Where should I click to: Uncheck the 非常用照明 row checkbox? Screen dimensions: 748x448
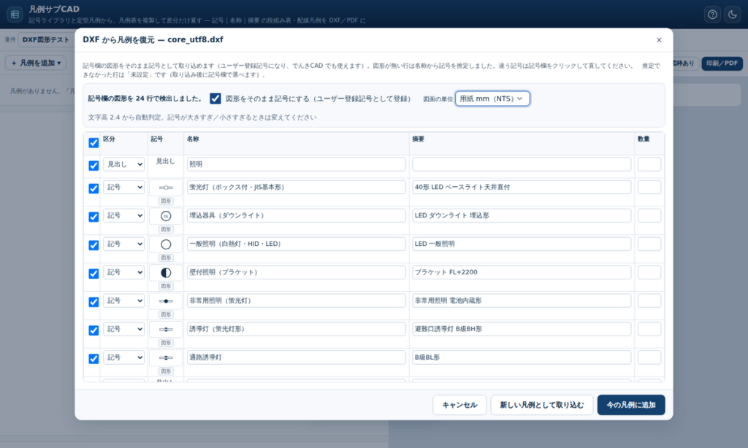point(93,302)
